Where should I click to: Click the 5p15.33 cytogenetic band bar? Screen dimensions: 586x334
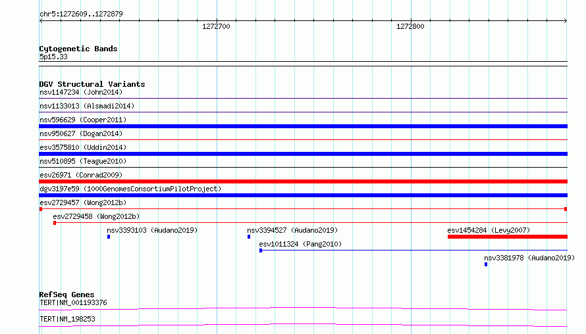click(x=303, y=64)
